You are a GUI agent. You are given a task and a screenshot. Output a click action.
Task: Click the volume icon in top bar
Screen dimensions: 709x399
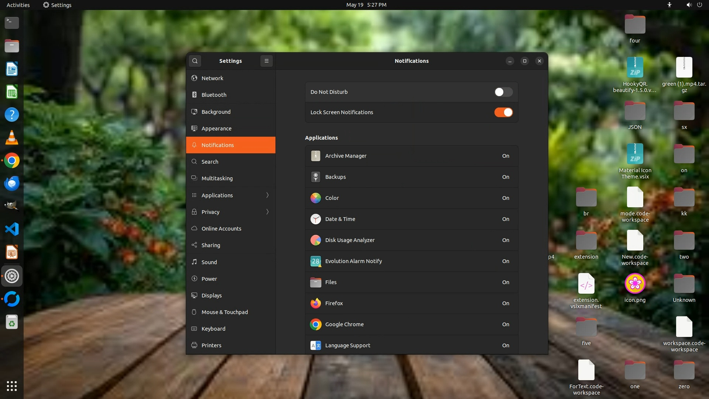click(689, 5)
